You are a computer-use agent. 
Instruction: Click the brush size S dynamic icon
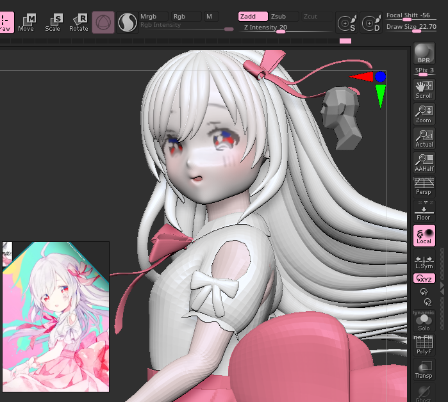[x=346, y=22]
